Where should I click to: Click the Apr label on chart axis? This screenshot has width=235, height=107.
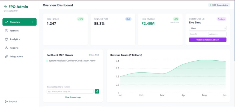coord(183,95)
